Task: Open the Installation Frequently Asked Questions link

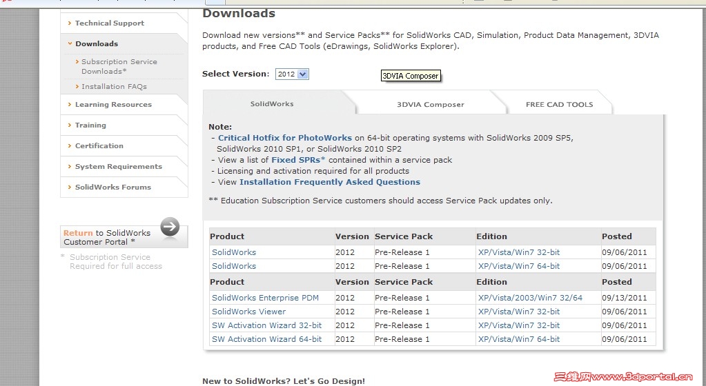Action: pyautogui.click(x=330, y=182)
